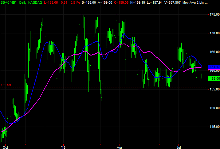Click the 175.00 price axis label

pyautogui.click(x=214, y=14)
